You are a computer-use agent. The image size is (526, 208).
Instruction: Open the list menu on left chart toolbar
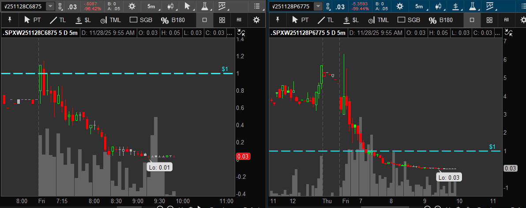[257, 6]
